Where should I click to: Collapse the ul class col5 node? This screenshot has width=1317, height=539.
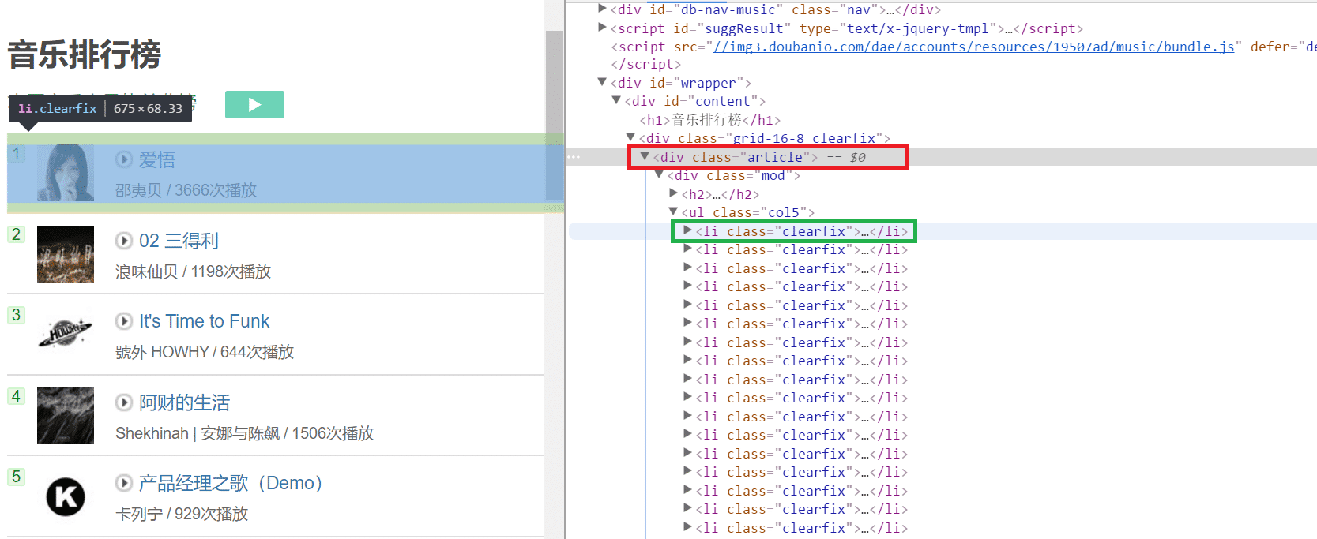[673, 211]
